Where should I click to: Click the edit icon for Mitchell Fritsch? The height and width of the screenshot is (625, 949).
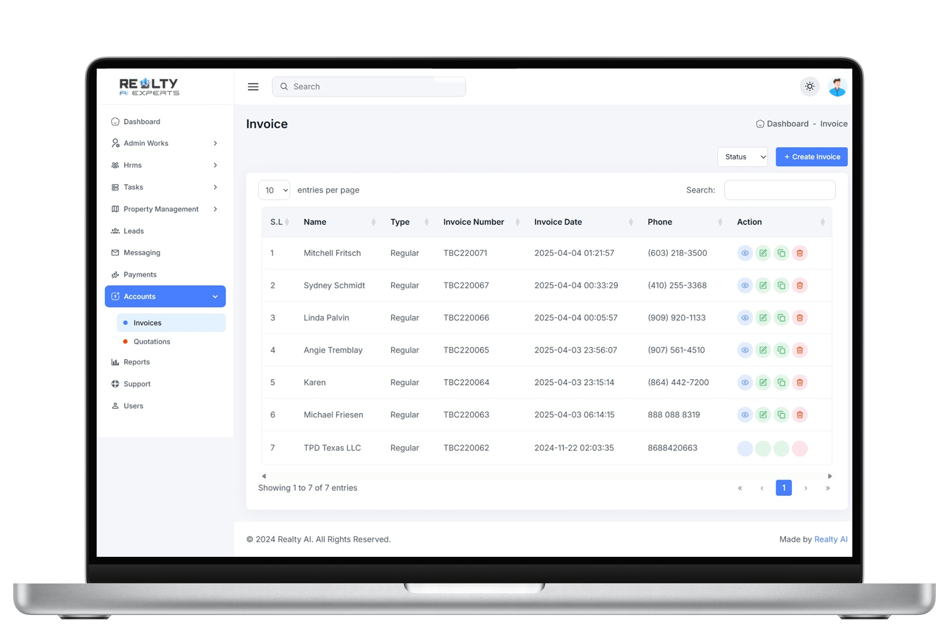tap(763, 253)
